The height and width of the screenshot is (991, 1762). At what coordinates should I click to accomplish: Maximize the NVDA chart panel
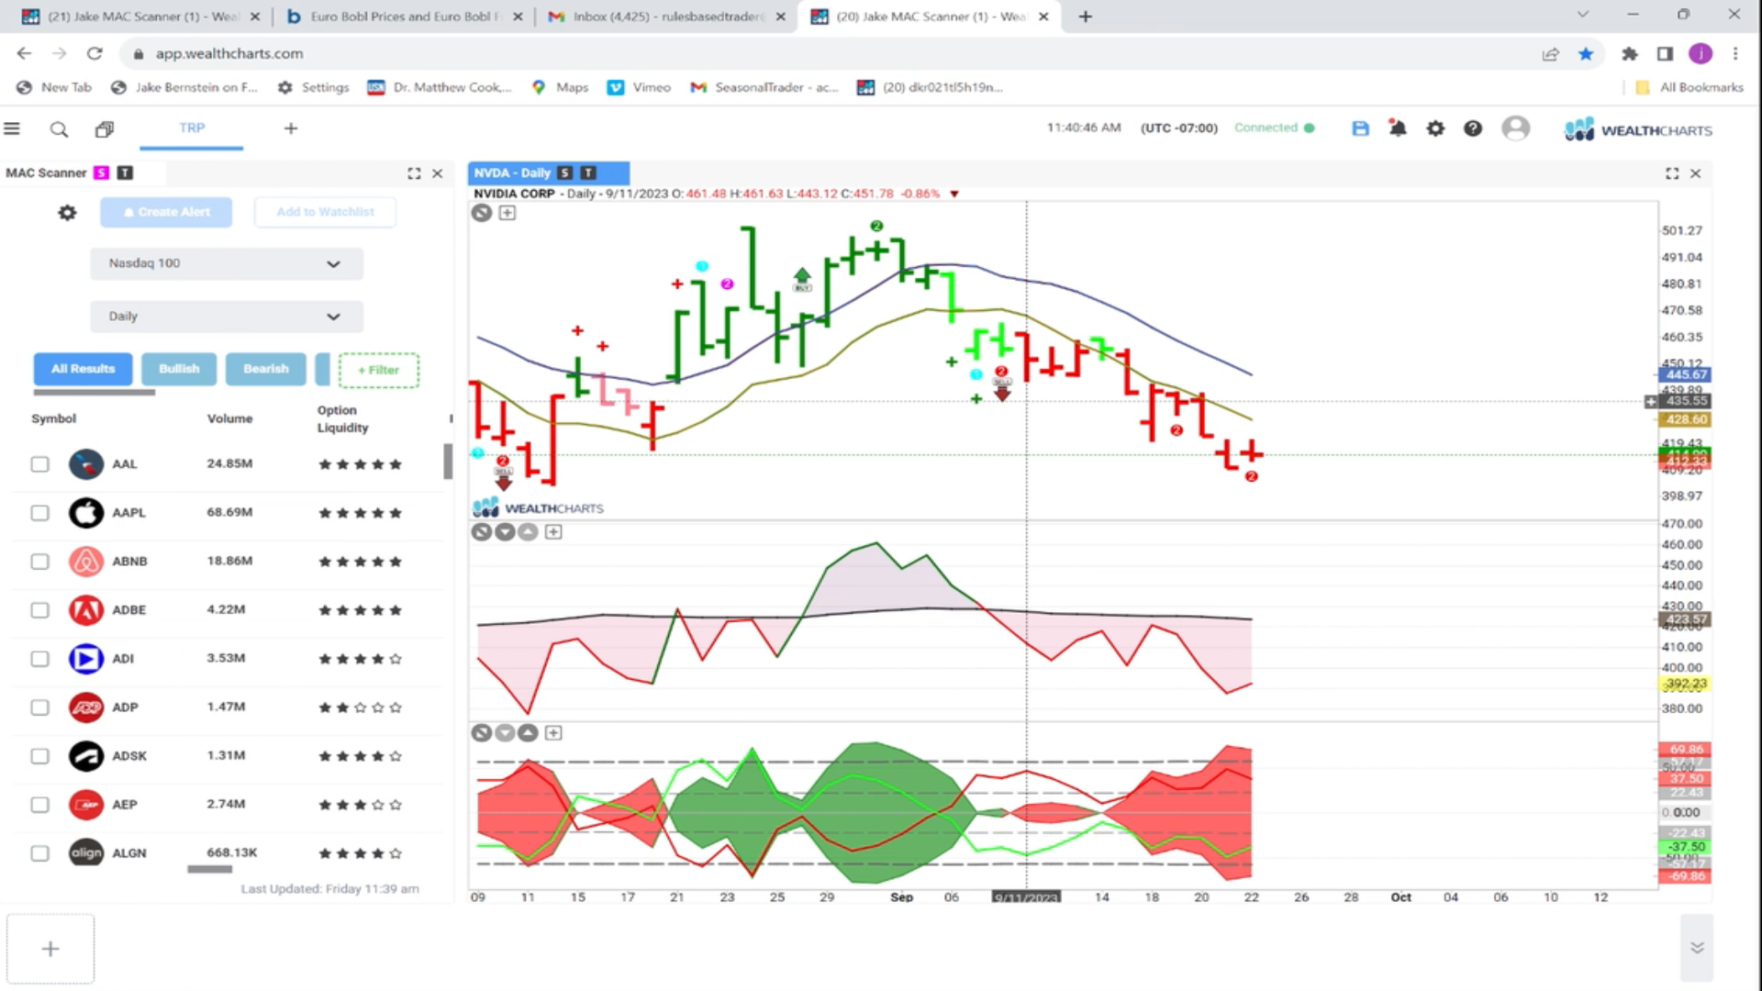point(1672,173)
